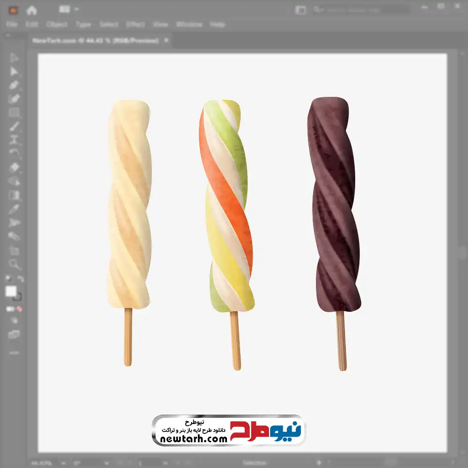The width and height of the screenshot is (468, 468).
Task: Select the Rotate tool
Action: [x=14, y=153]
